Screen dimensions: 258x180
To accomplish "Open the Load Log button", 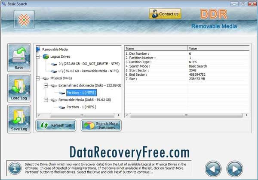I will (19, 88).
